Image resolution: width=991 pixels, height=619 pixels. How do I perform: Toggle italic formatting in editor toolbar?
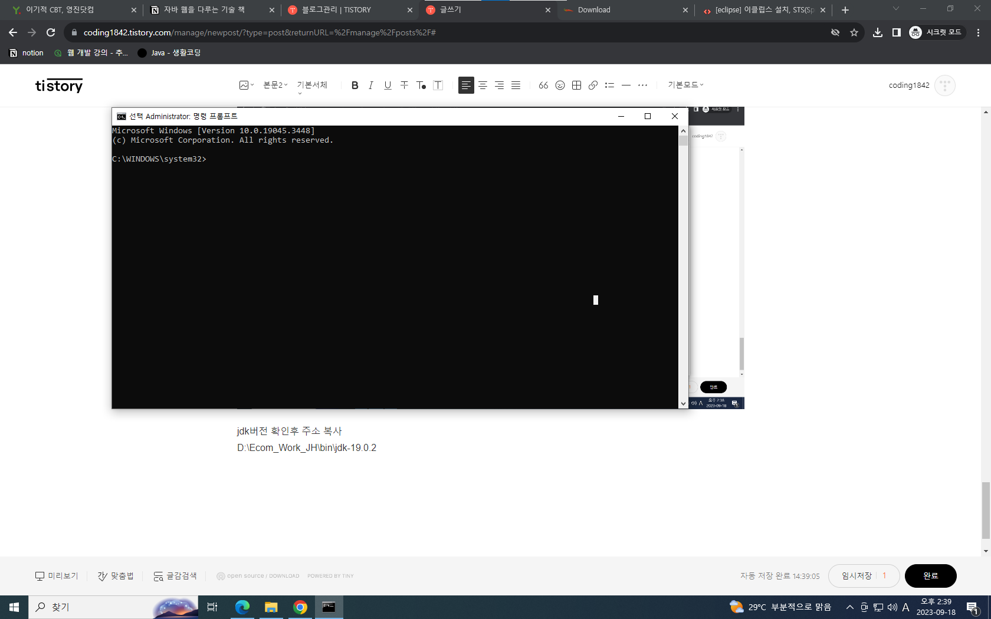(x=371, y=85)
